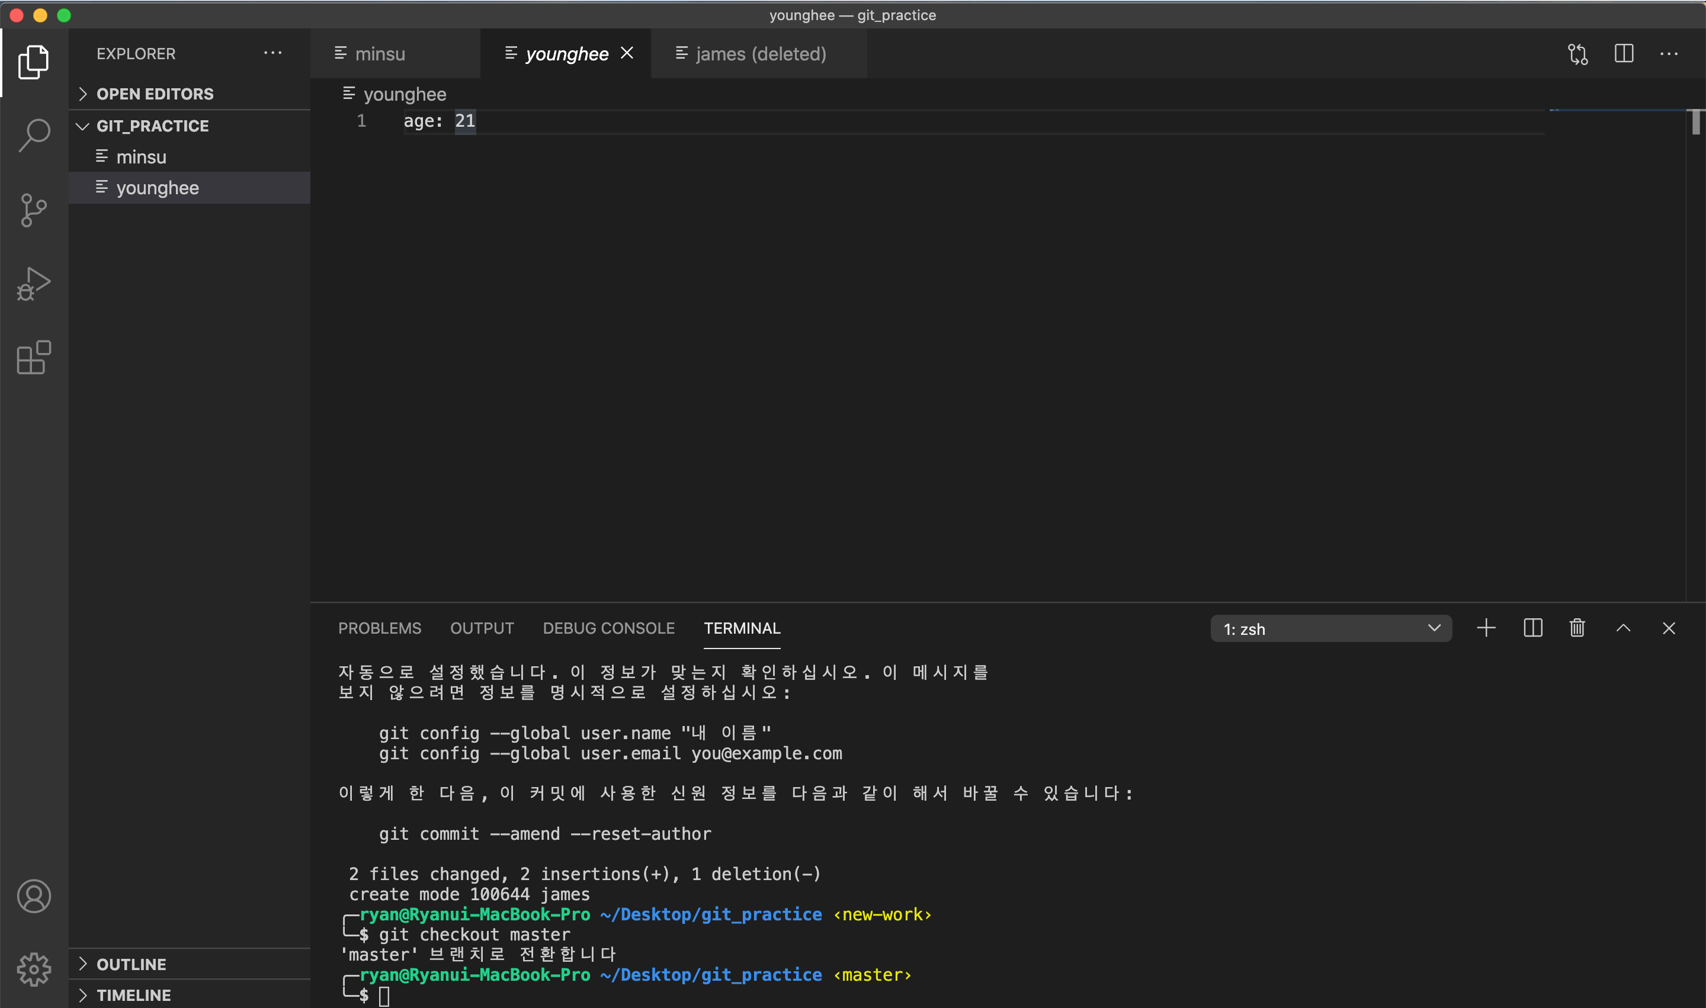Image resolution: width=1706 pixels, height=1008 pixels.
Task: Click the Split Editor icon in title bar
Action: point(1624,54)
